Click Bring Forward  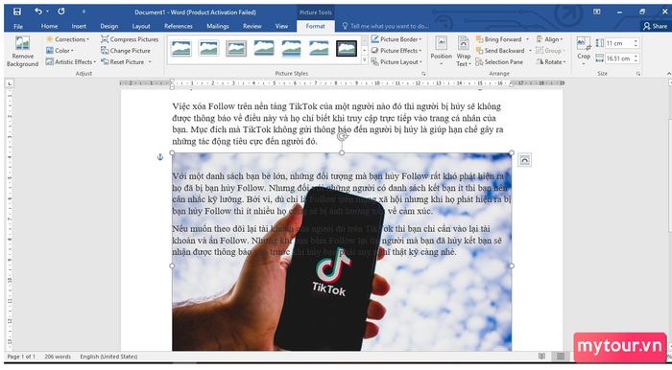pos(499,39)
